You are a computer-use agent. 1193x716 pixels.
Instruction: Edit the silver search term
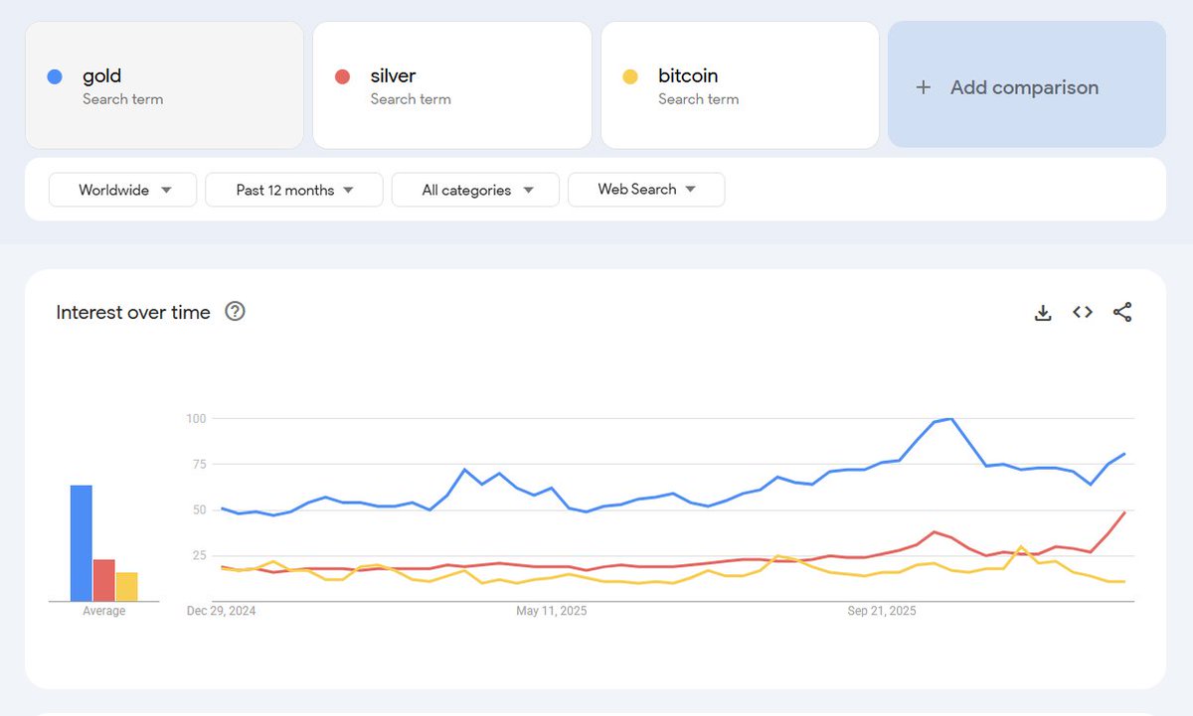452,85
